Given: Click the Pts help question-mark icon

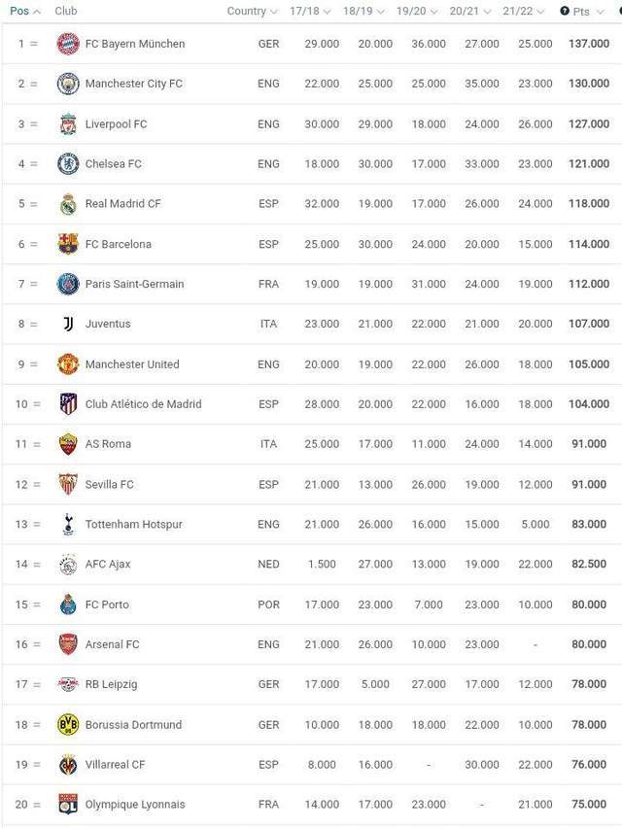Looking at the screenshot, I should (x=565, y=11).
